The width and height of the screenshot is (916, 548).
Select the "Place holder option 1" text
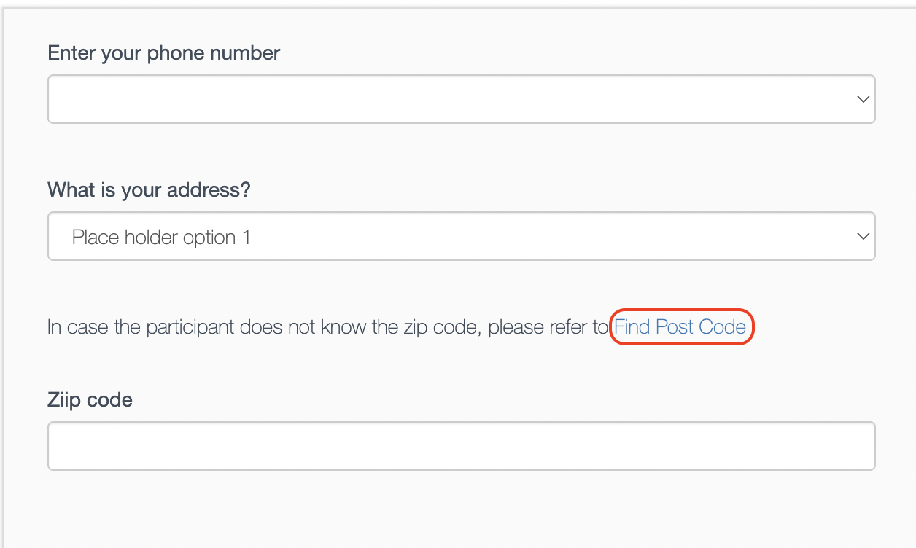(161, 238)
